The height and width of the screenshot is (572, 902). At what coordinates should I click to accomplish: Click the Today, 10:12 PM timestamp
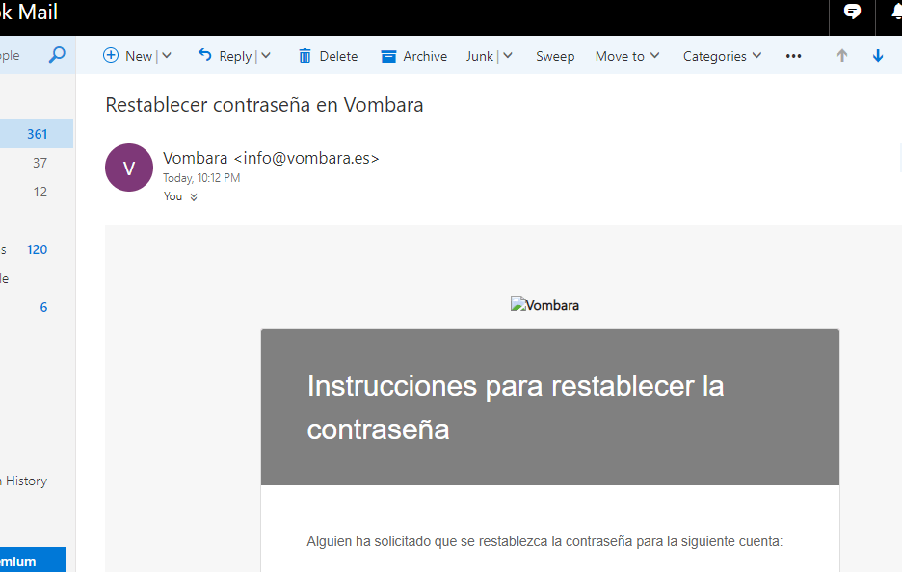tap(201, 178)
